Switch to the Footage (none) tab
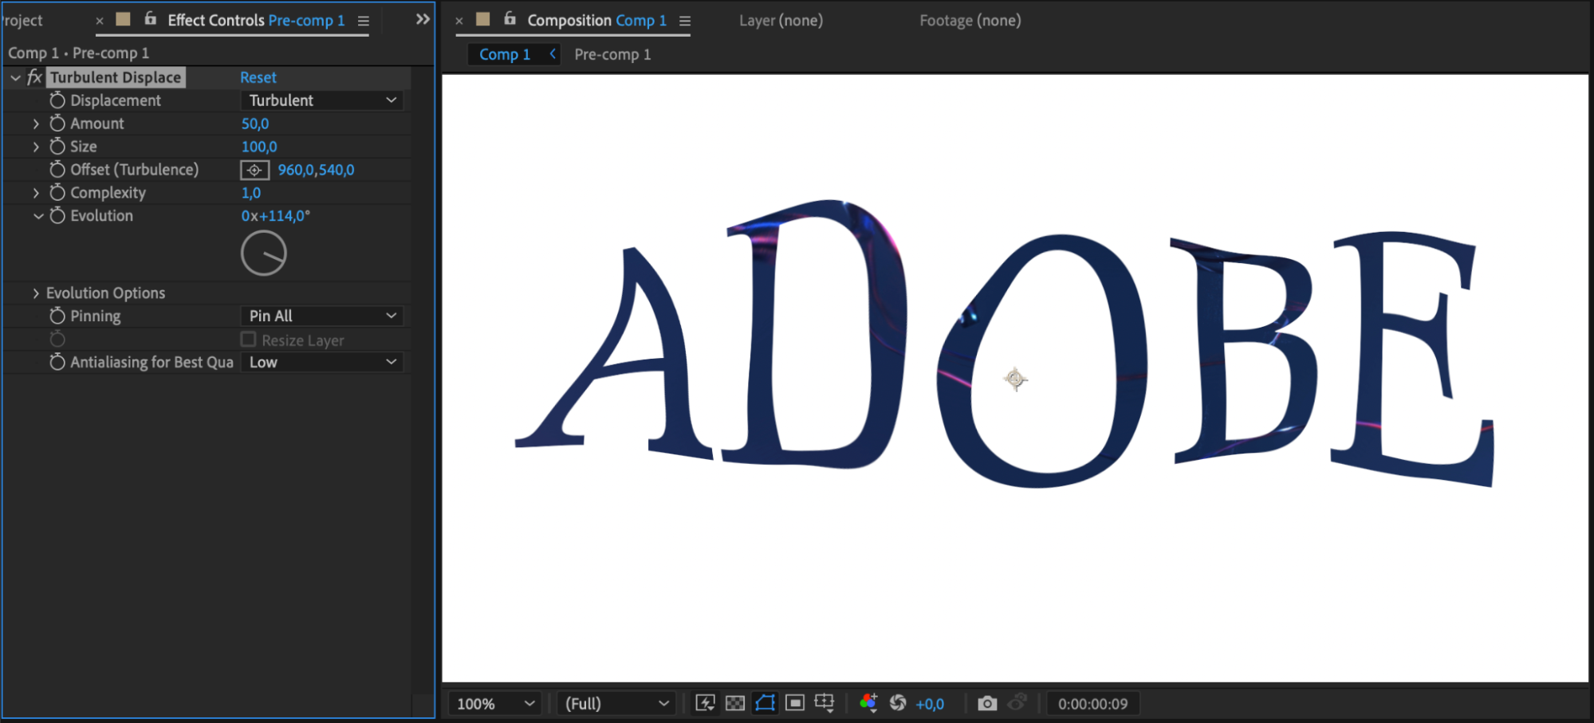 970,21
